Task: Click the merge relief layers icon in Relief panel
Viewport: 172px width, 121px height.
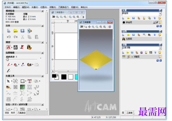Action: click(141, 53)
